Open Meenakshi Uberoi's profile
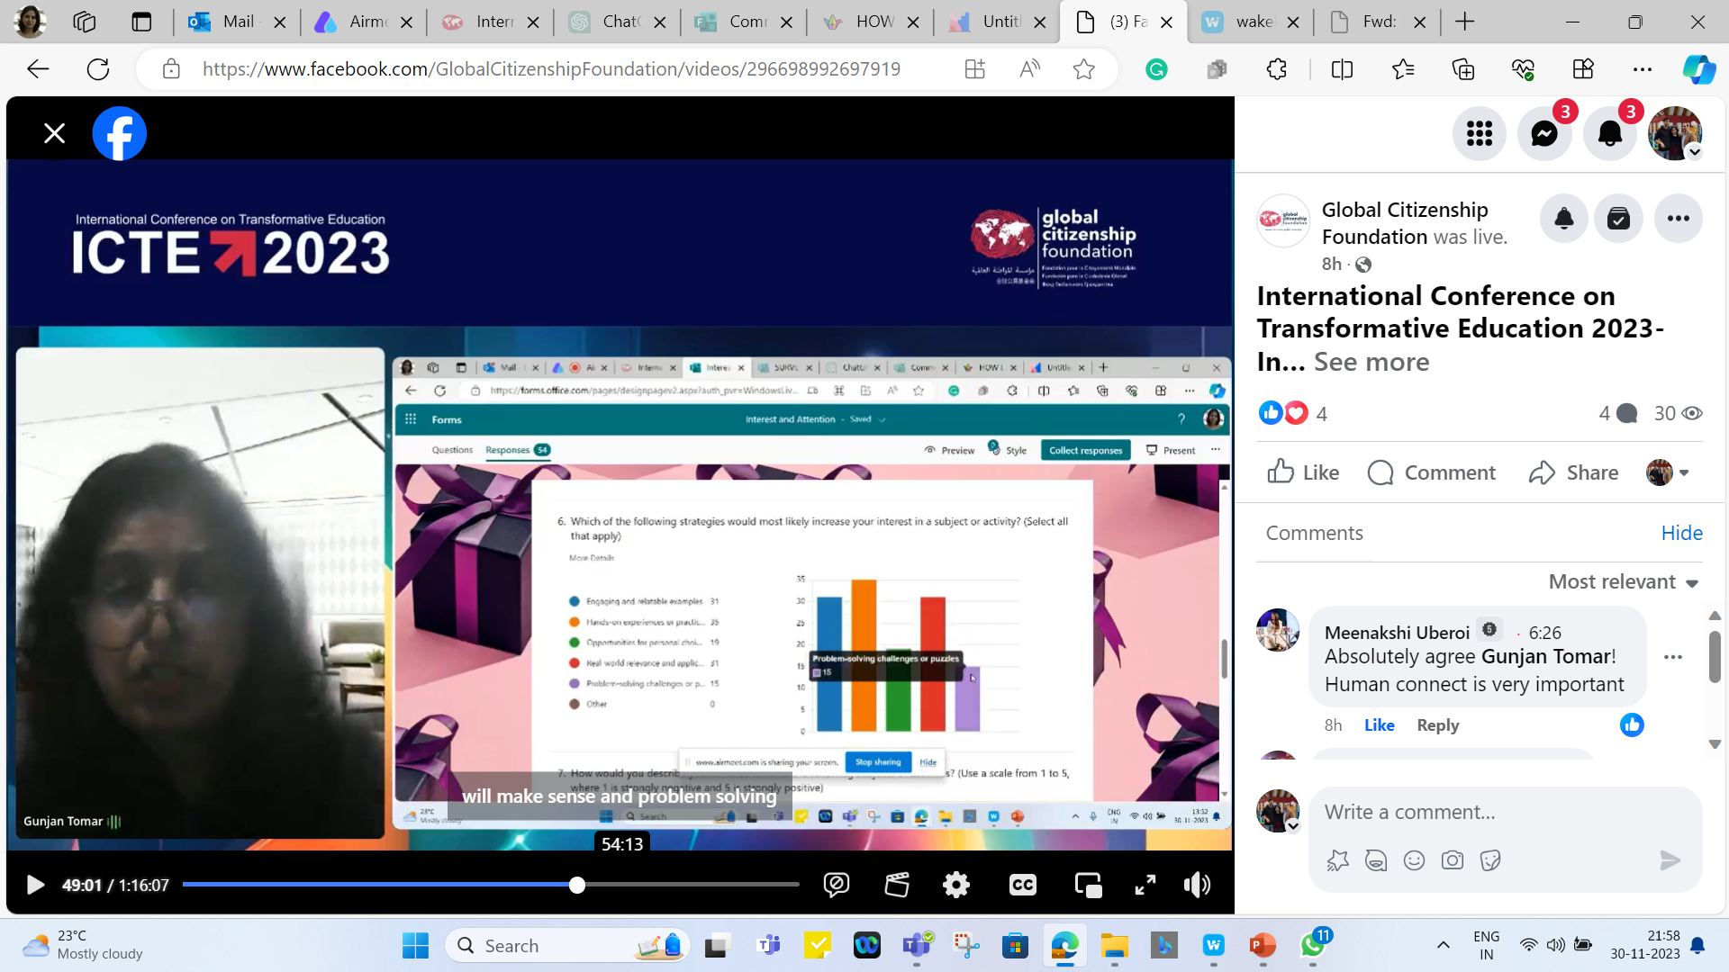The width and height of the screenshot is (1729, 972). [x=1397, y=633]
